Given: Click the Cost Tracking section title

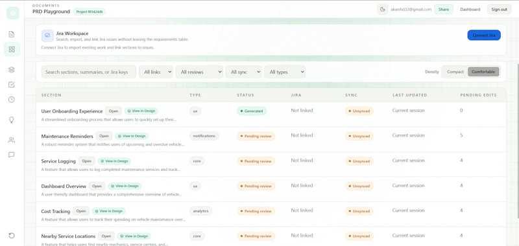Looking at the screenshot, I should tap(56, 211).
